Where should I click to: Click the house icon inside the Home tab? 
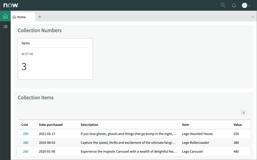point(14,17)
